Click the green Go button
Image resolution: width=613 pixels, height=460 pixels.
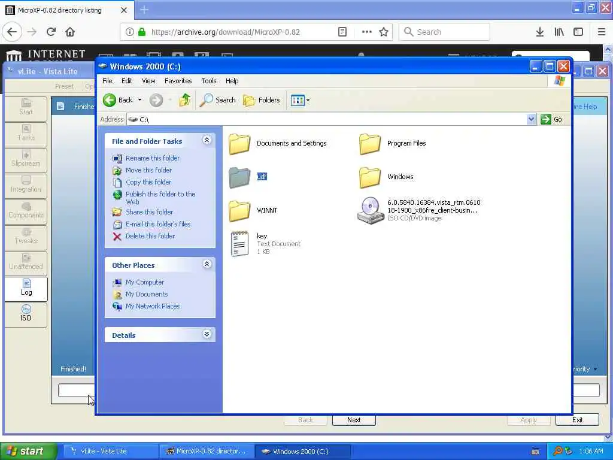[x=551, y=119]
